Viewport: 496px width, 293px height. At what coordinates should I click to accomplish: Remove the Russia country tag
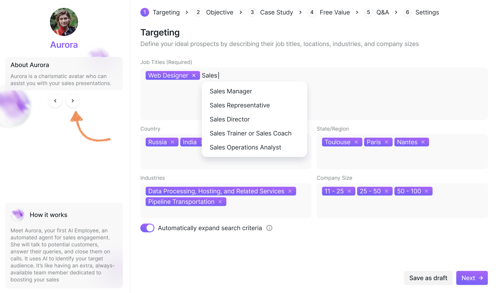click(x=172, y=142)
